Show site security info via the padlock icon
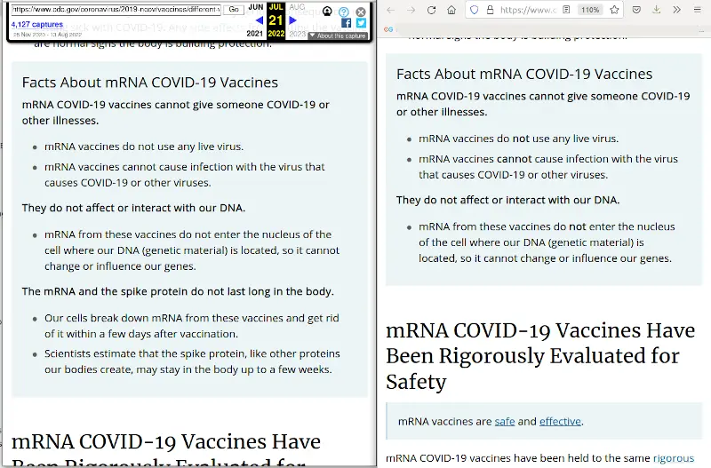 490,10
